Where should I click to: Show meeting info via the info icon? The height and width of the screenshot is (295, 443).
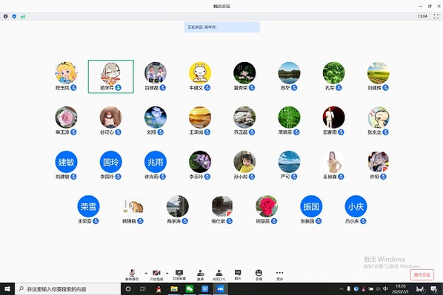click(5, 16)
